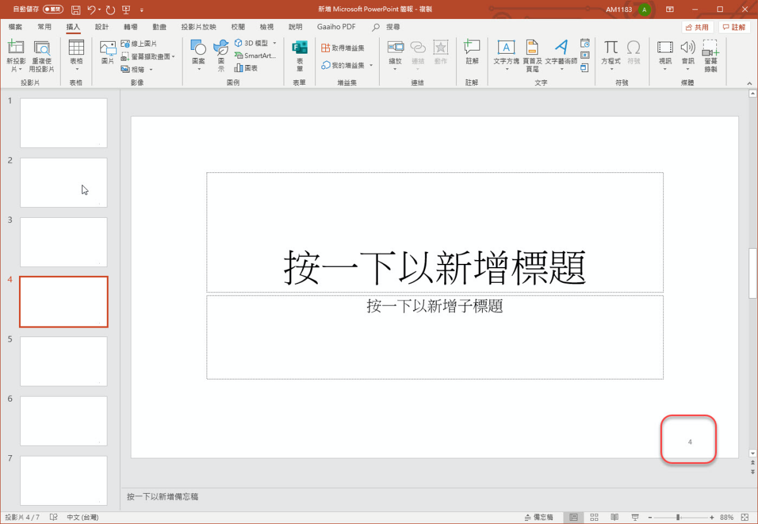Click the 頁首及頁尾 (Header and Footer) icon
Screen dimensions: 758x524
click(x=532, y=49)
